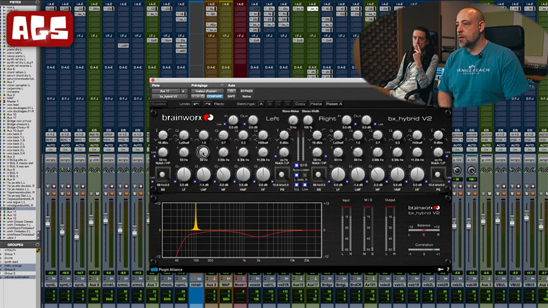Select settings slot D
This screenshot has width=548, height=308.
[x=288, y=103]
